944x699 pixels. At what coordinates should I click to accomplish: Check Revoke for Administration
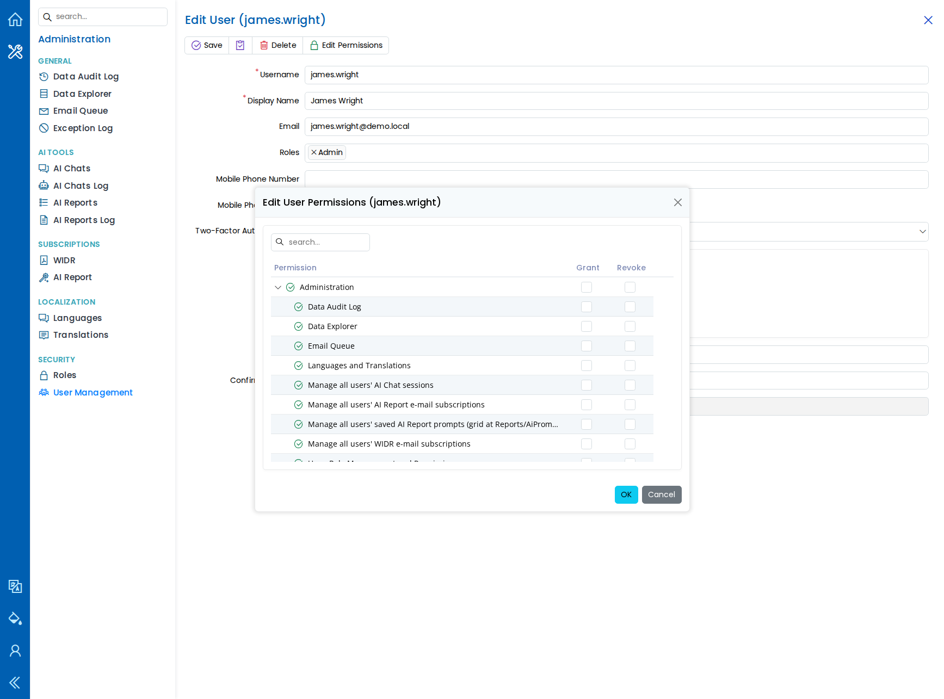click(x=630, y=287)
